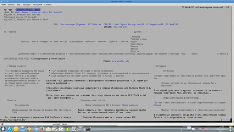
Task: Click the terminal icon in Konsole tab bar
Action: tap(2, 124)
